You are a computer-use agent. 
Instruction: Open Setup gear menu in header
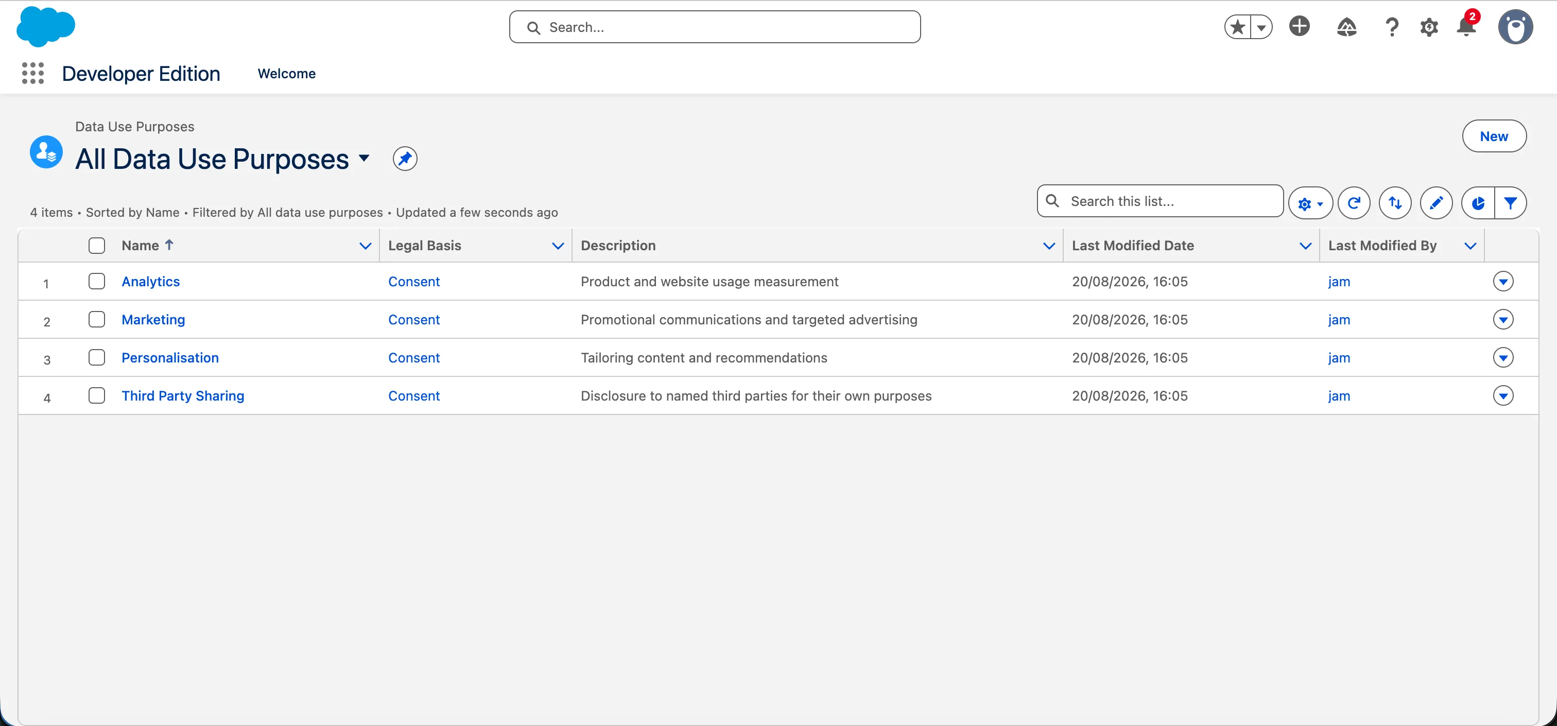coord(1429,27)
